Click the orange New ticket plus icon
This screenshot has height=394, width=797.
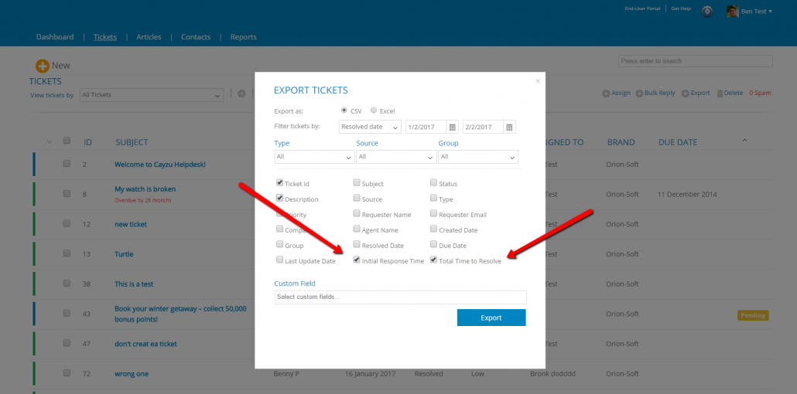tap(43, 66)
